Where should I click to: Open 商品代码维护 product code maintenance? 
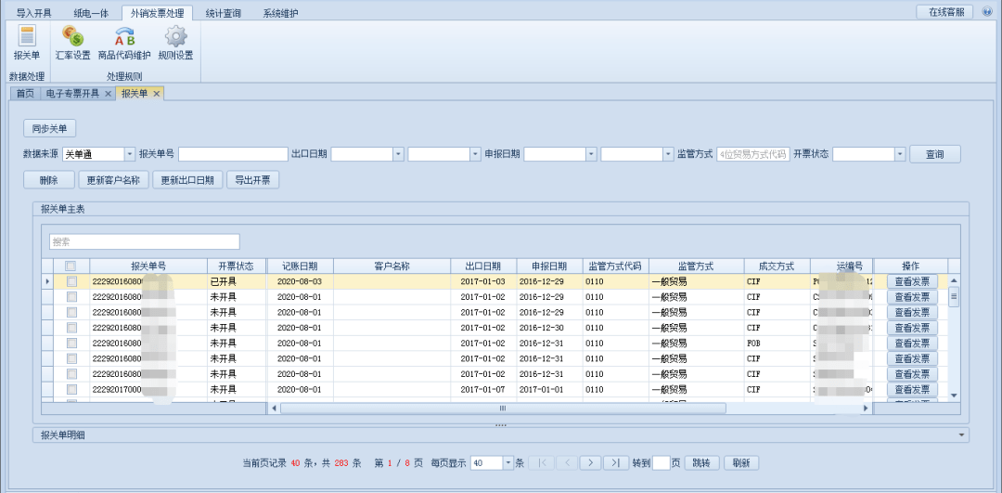click(x=124, y=43)
